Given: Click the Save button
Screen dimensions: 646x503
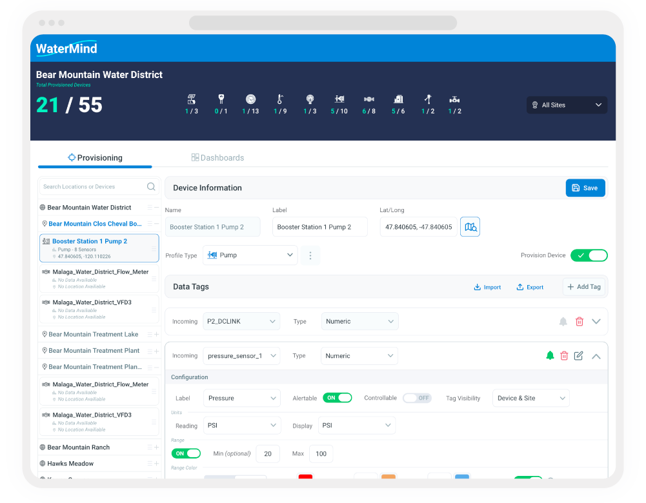Looking at the screenshot, I should [x=585, y=188].
